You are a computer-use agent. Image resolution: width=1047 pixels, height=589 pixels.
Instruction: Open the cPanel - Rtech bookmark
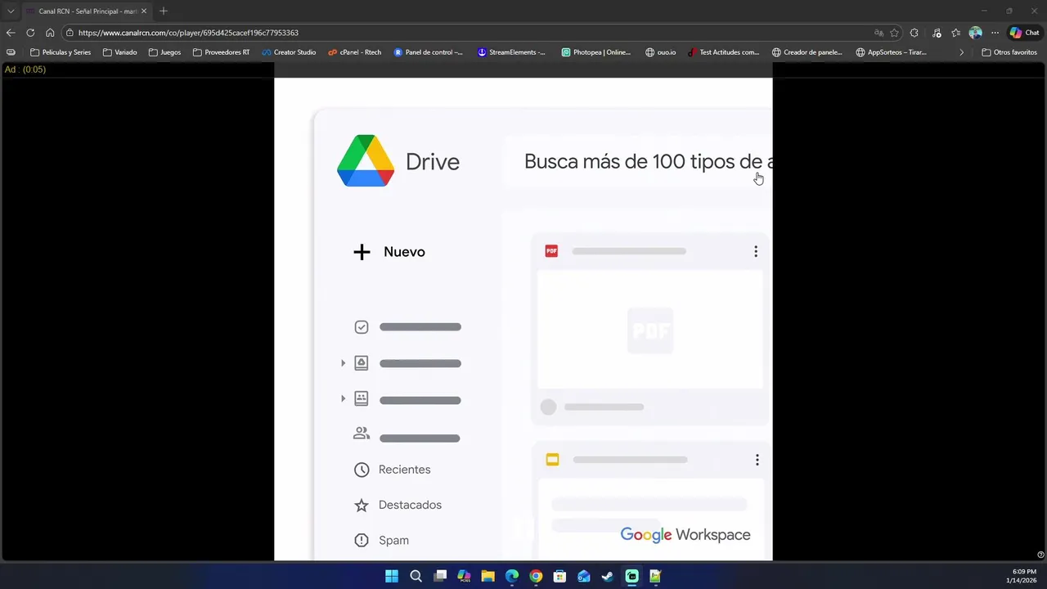point(355,52)
